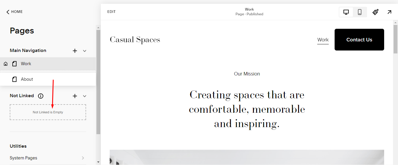Click the preview page scrollbar thumb

pyautogui.click(x=396, y=39)
